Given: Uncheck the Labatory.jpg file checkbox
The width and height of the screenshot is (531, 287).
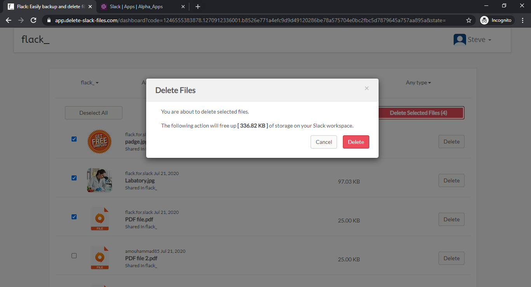Looking at the screenshot, I should pyautogui.click(x=74, y=178).
